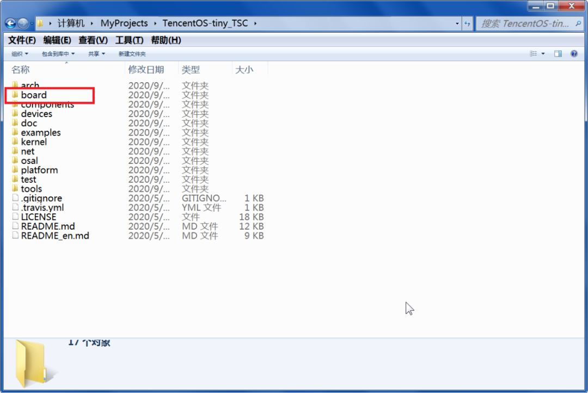Viewport: 588px width, 393px height.
Task: Click the Forward navigation arrow button
Action: 23,23
